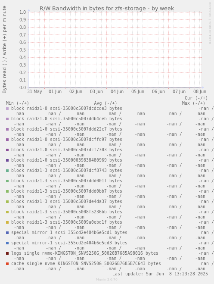Viewport: 214px width, 284px height.
Task: Click the '31 May' date label
Action: click(34, 91)
